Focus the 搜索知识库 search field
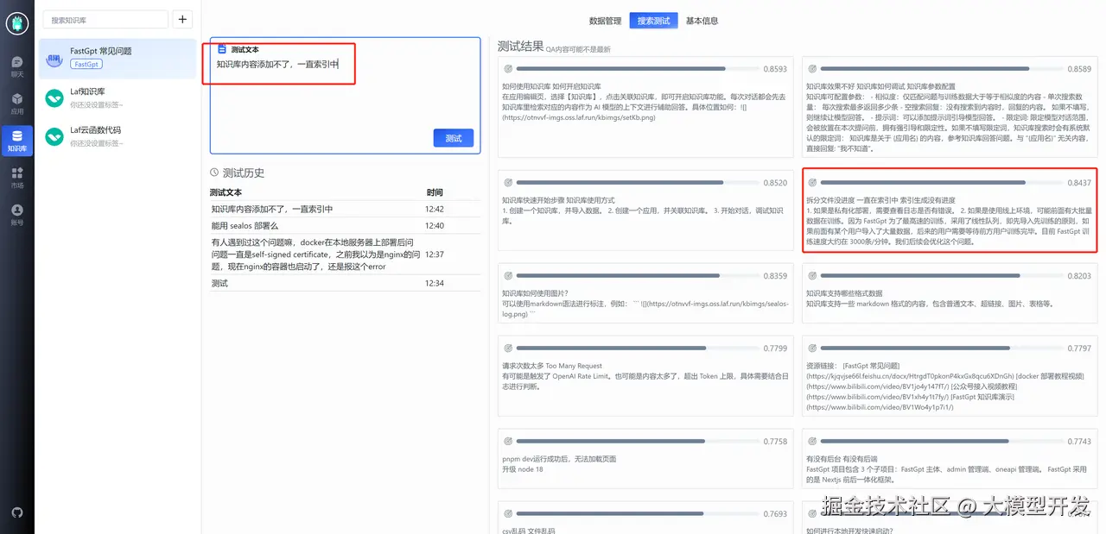 (105, 19)
